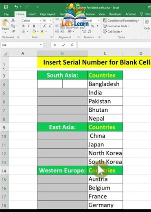Toggle Underline formatting
151x212 pixels.
[x=34, y=26]
